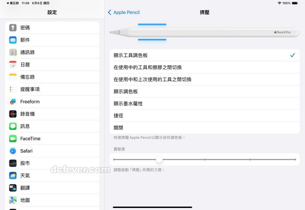Open Safari settings row
This screenshot has height=210, width=305.
click(52, 151)
